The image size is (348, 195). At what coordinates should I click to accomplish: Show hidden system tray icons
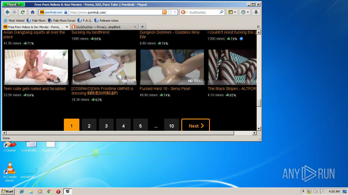303,191
